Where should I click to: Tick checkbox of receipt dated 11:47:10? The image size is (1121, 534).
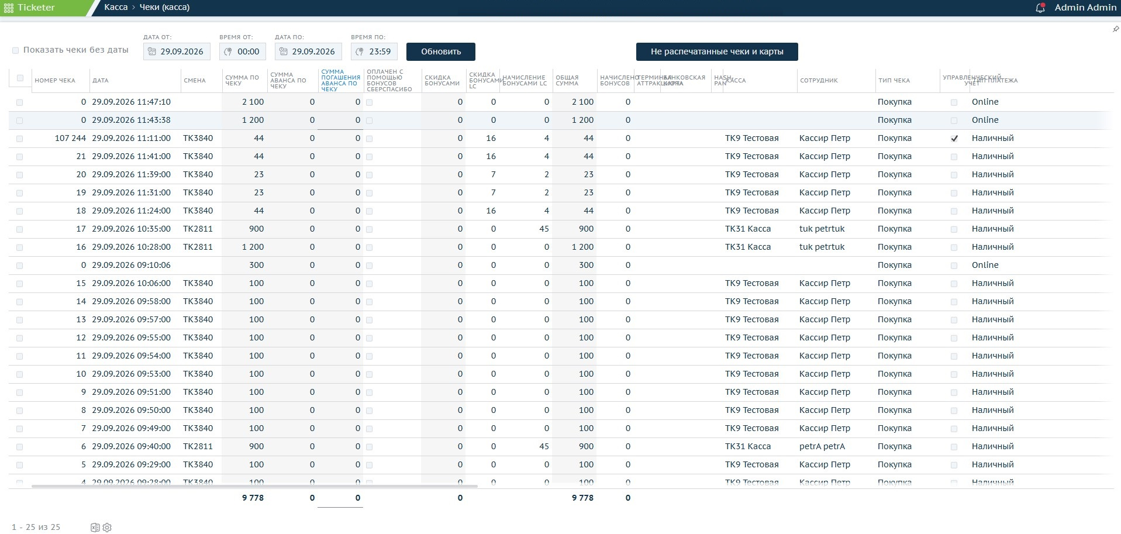coord(20,102)
